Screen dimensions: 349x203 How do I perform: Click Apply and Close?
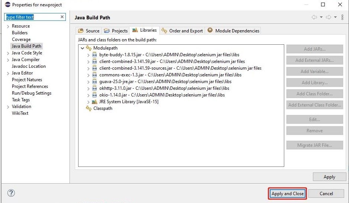[x=287, y=194]
